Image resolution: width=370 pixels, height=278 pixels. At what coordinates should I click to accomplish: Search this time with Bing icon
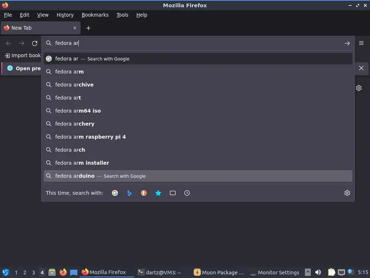[x=129, y=193]
